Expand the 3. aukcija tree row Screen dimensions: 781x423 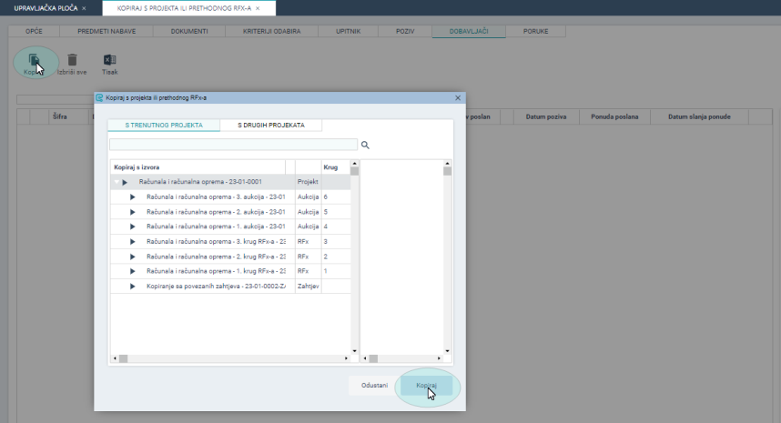pos(133,196)
